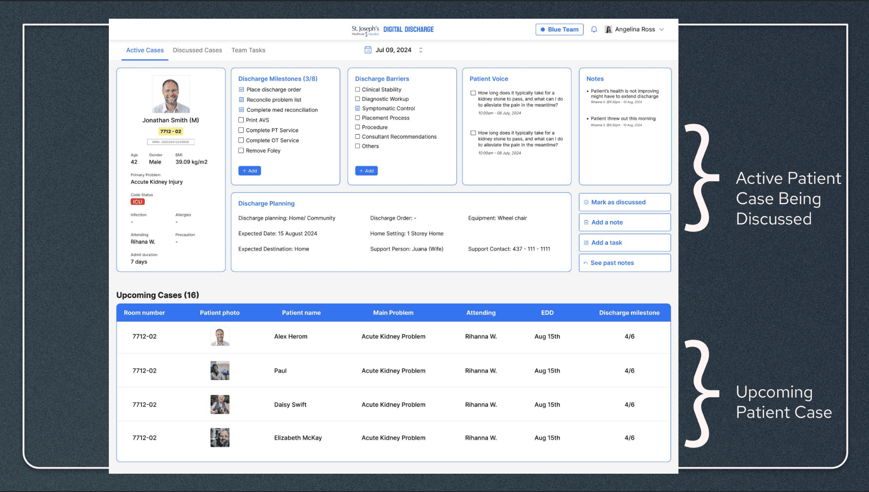Viewport: 869px width, 492px height.
Task: Click the St. Joseph's Digital Discharge logo
Action: point(393,30)
